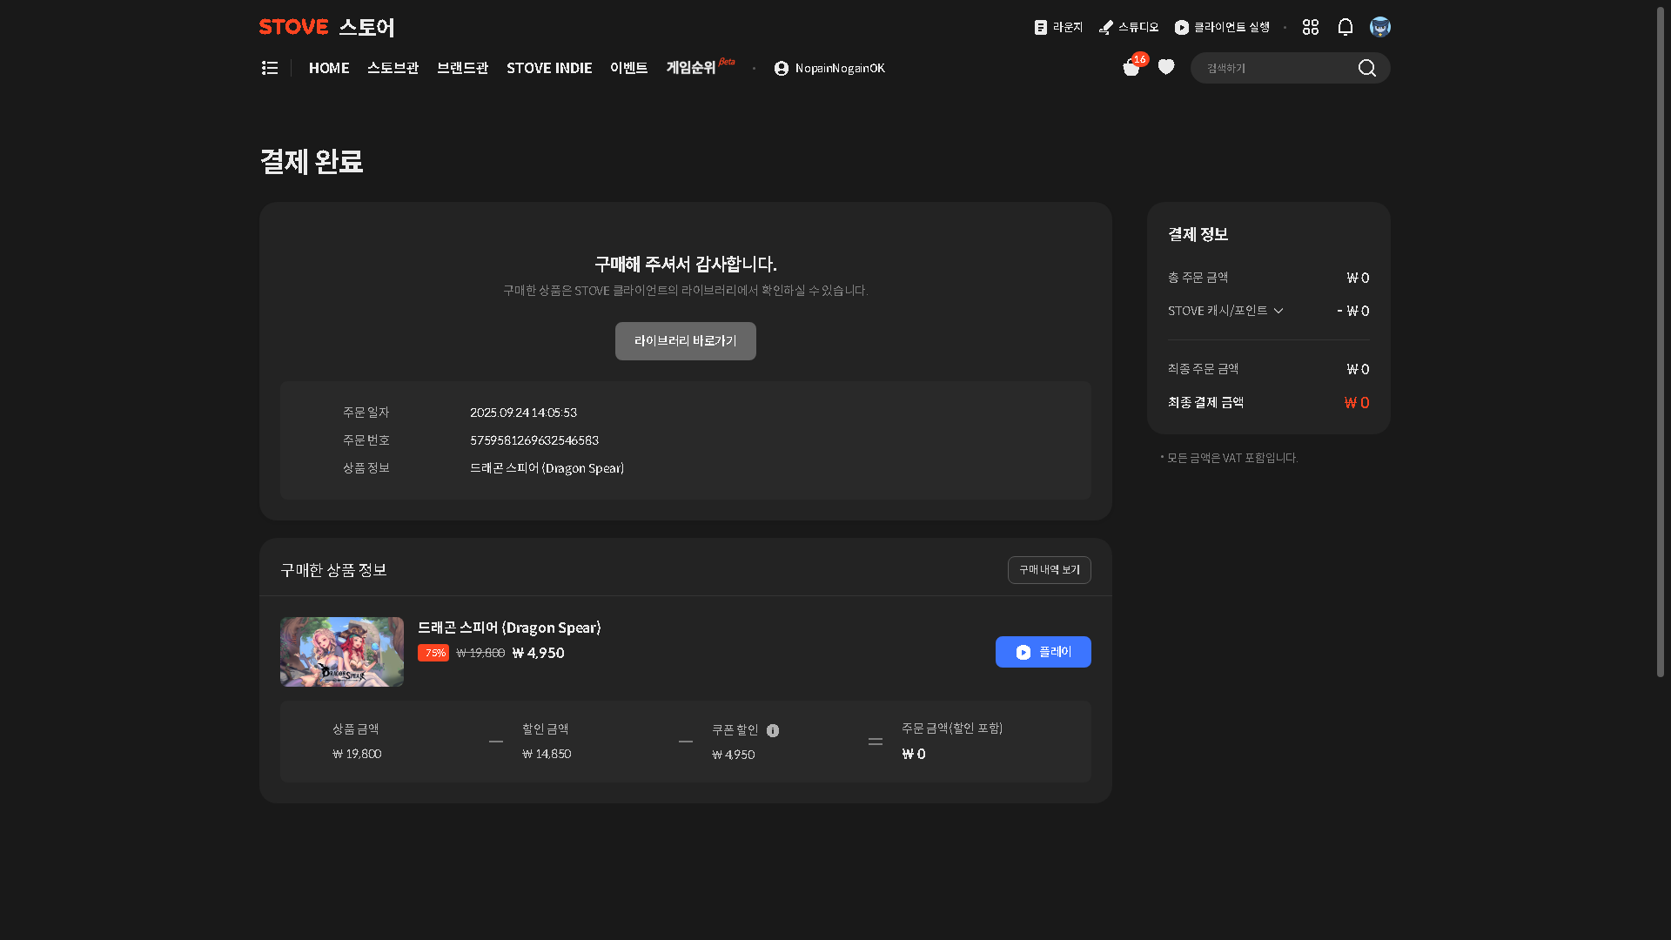Click the 구매 내역 보기 button
The image size is (1671, 940).
(x=1050, y=570)
